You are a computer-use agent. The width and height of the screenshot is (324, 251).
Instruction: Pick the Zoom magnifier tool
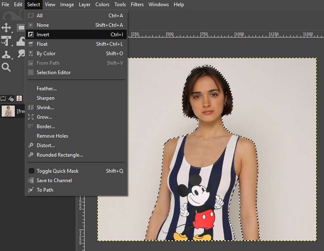(6, 67)
